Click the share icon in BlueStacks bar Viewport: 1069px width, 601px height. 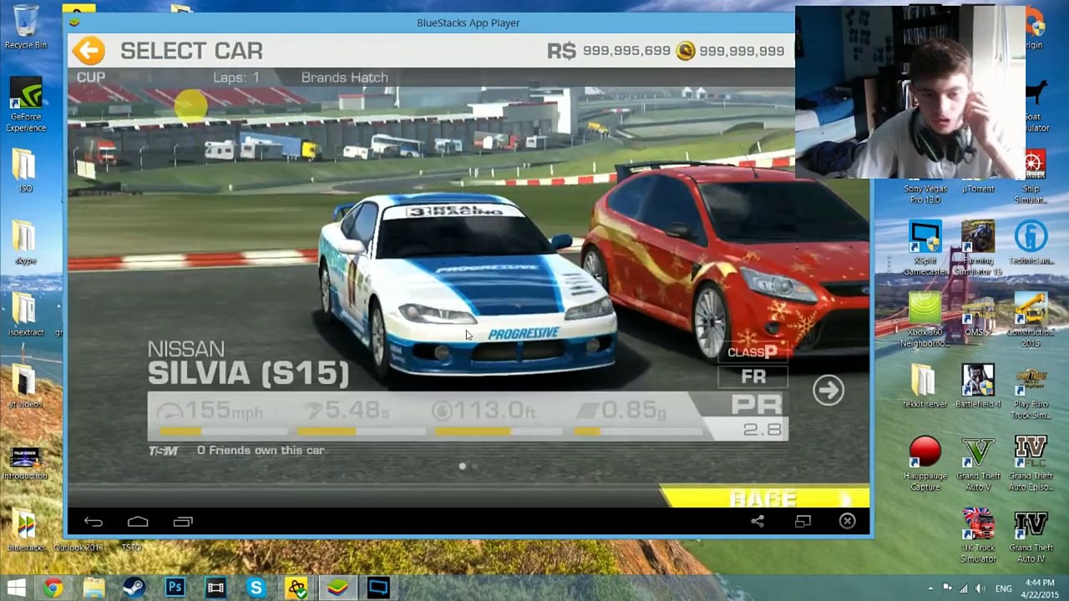[x=757, y=522]
